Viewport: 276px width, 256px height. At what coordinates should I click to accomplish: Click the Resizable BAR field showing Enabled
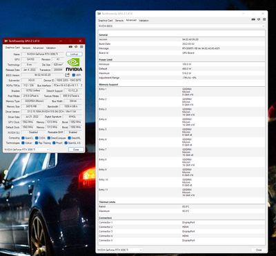73,132
